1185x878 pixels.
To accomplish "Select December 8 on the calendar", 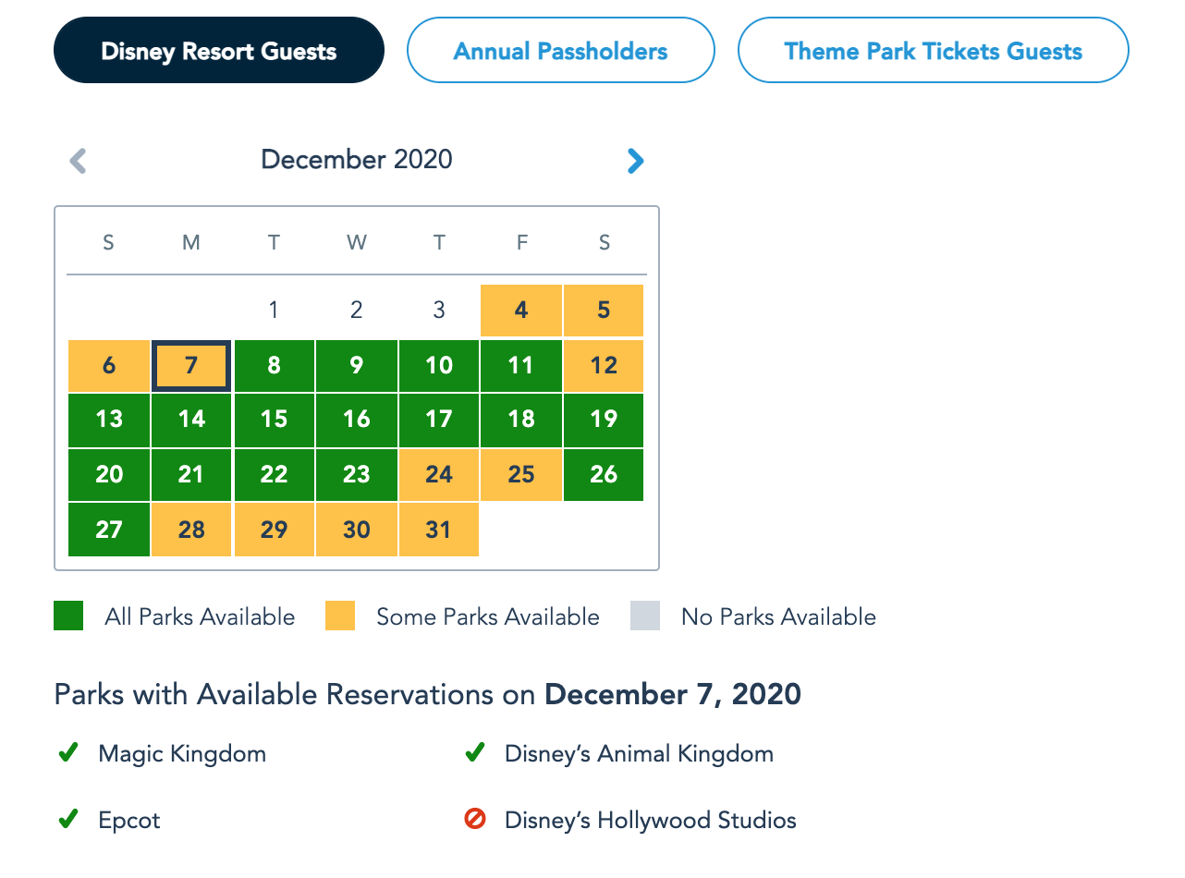I will [x=274, y=365].
